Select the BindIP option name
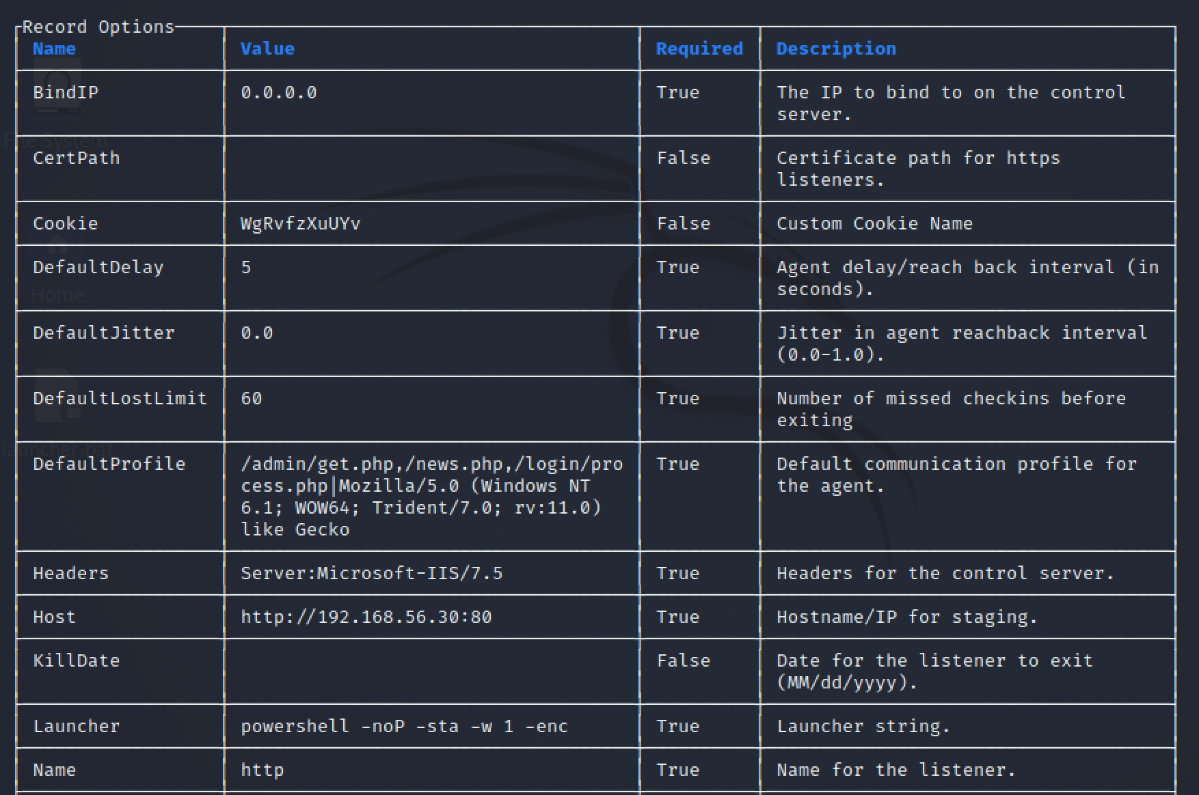 coord(66,92)
